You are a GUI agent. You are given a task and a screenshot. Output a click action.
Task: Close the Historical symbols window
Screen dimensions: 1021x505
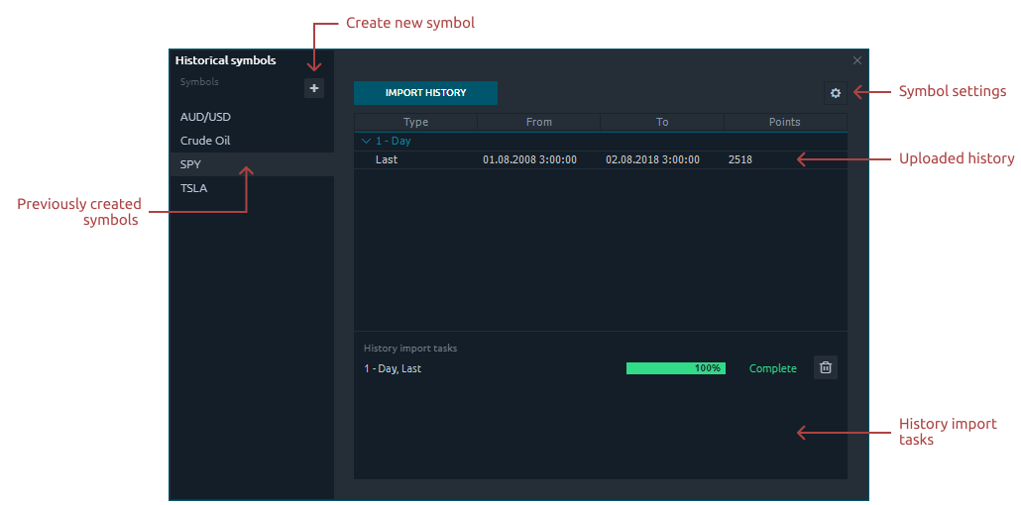(x=857, y=60)
